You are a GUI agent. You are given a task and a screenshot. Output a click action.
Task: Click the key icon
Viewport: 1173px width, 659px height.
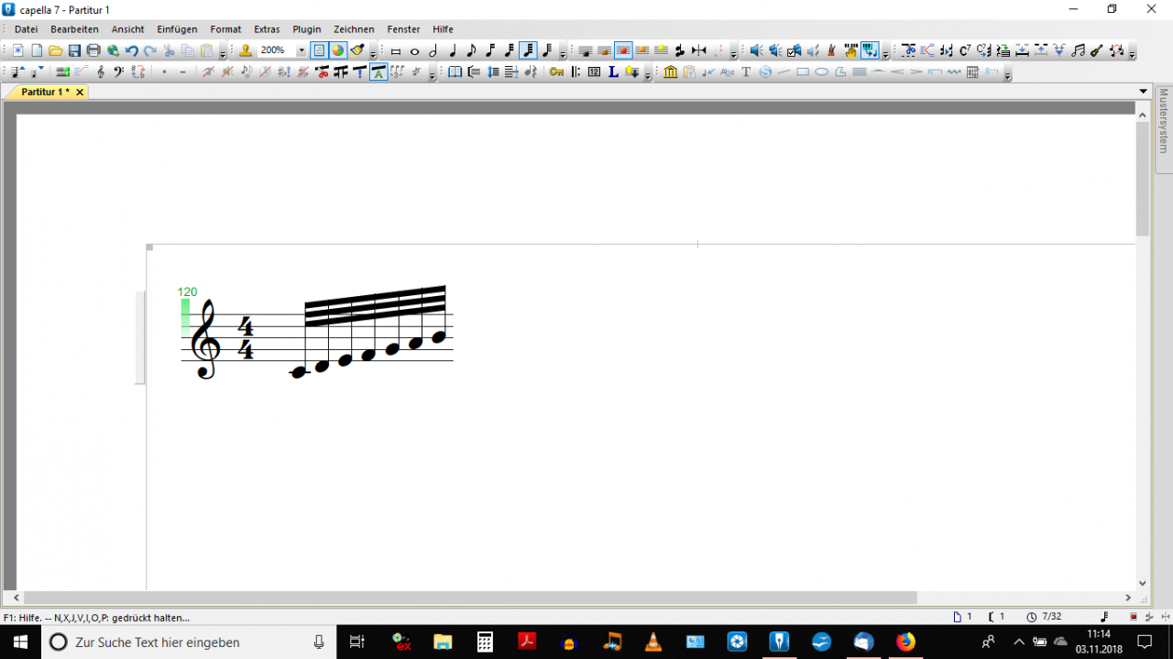coord(556,71)
